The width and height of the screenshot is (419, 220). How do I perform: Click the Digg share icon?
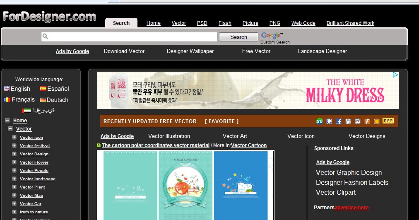[x=348, y=121]
